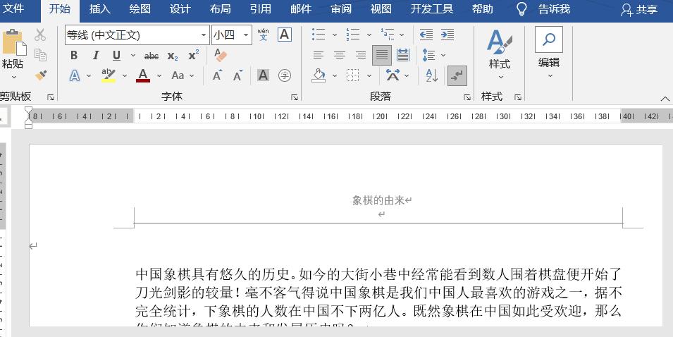Toggle Bold formatting
The image size is (673, 337).
pyautogui.click(x=74, y=55)
